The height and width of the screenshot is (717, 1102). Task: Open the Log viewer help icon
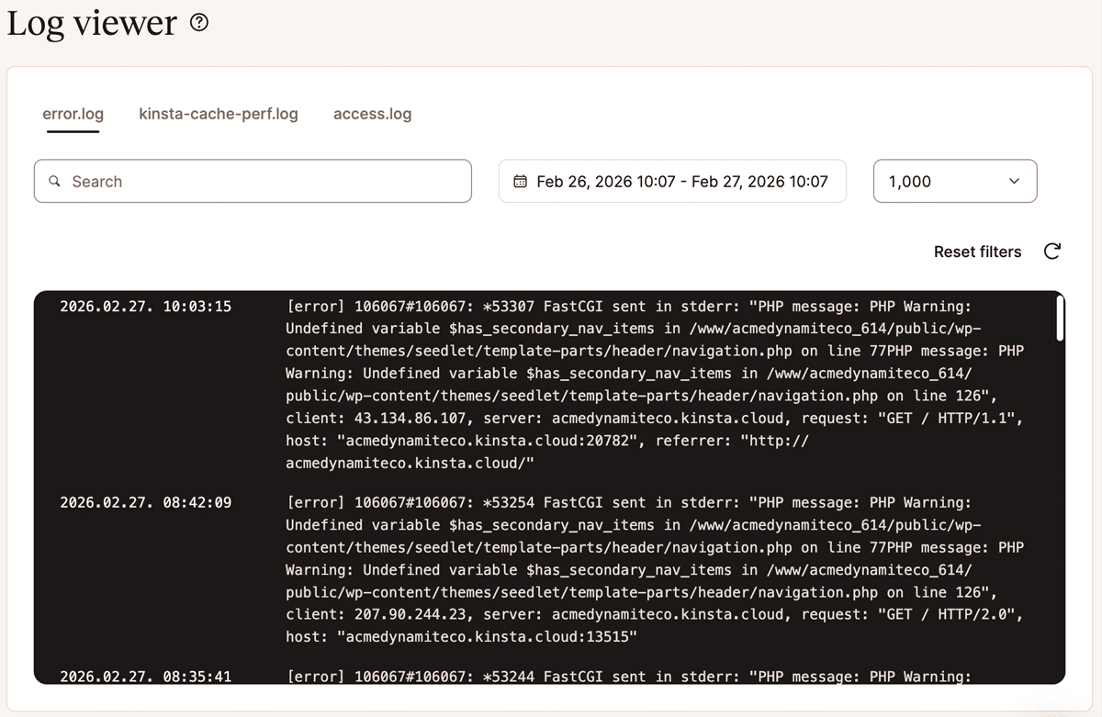pos(199,24)
